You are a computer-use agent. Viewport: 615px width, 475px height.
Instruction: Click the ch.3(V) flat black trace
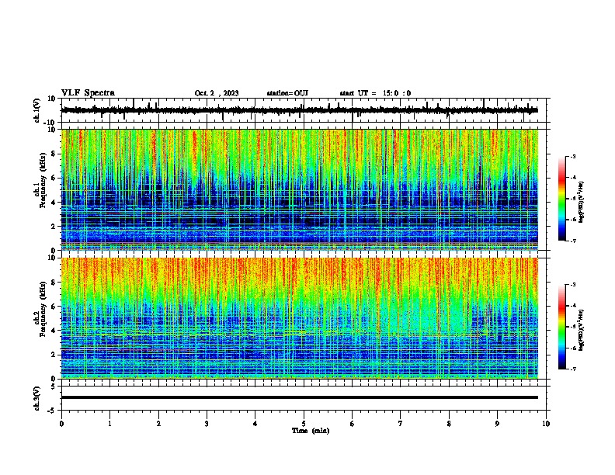300,397
